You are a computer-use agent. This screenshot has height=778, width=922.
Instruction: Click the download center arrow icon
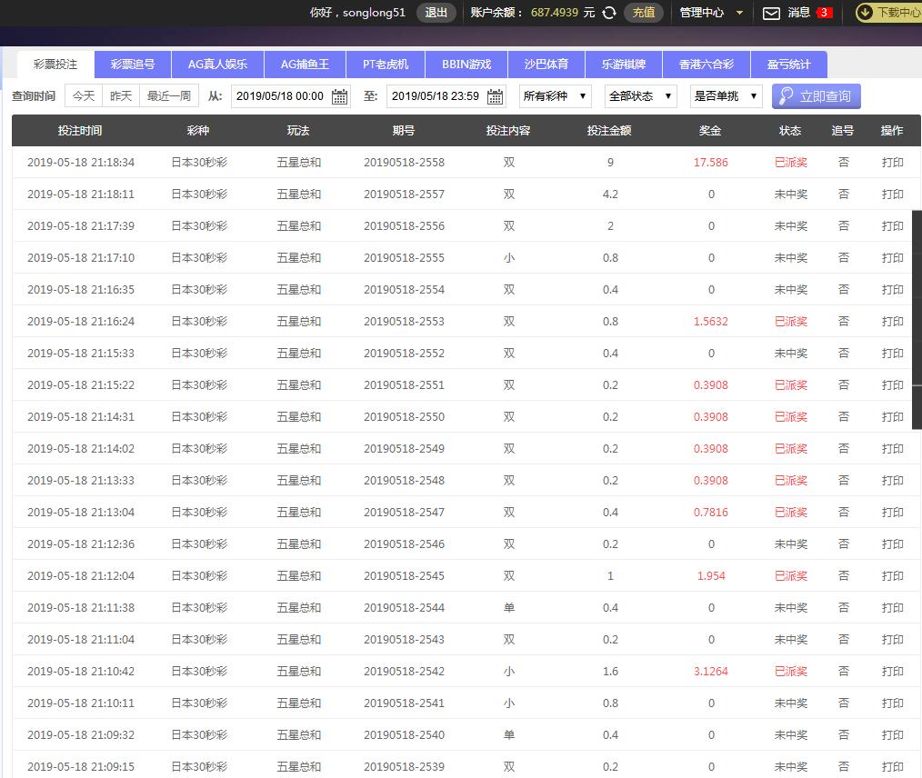click(865, 13)
